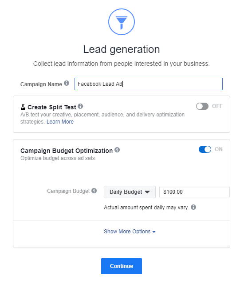Enable the Create Split Test toggle
The image size is (240, 288).
point(202,106)
